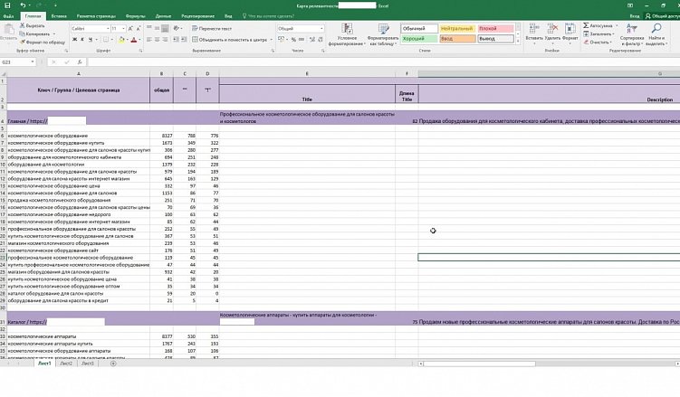This screenshot has width=680, height=397.
Task: Toggle italic К formatting
Action: pos(82,40)
